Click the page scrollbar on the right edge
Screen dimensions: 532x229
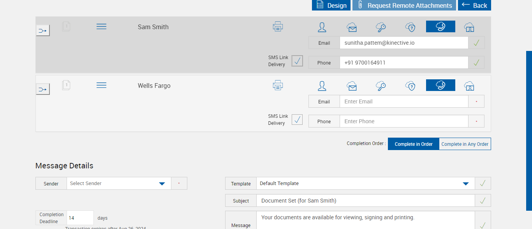[529, 130]
